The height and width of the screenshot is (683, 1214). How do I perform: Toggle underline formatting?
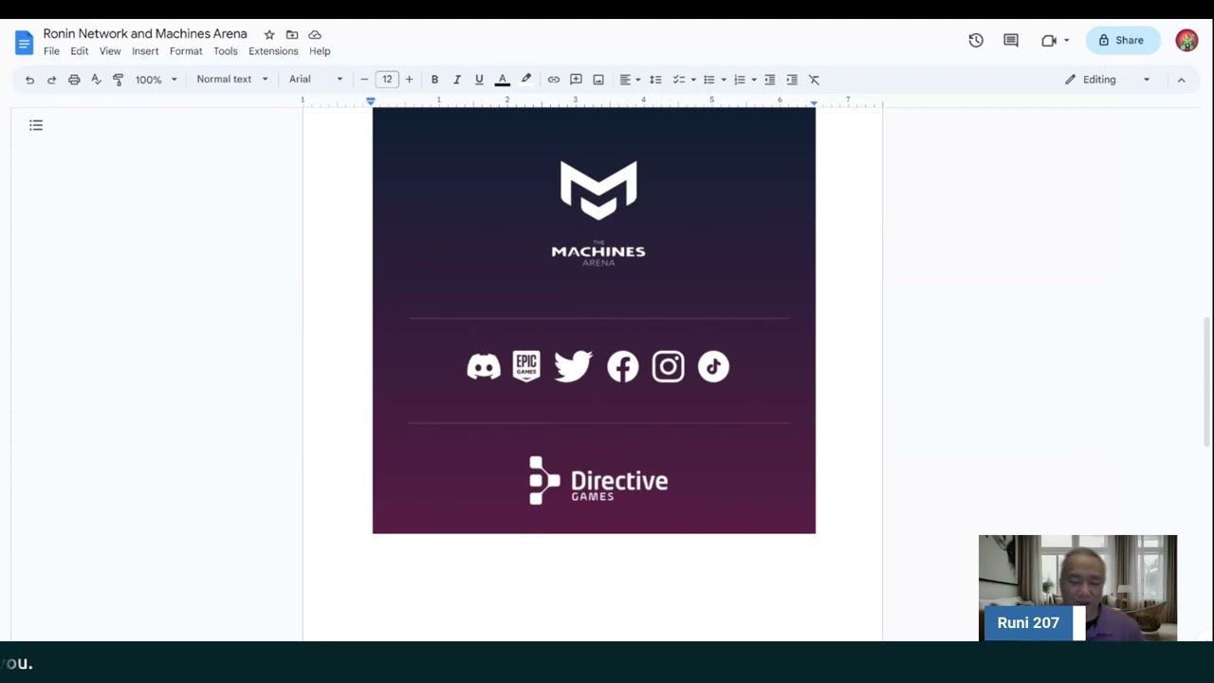pyautogui.click(x=479, y=80)
